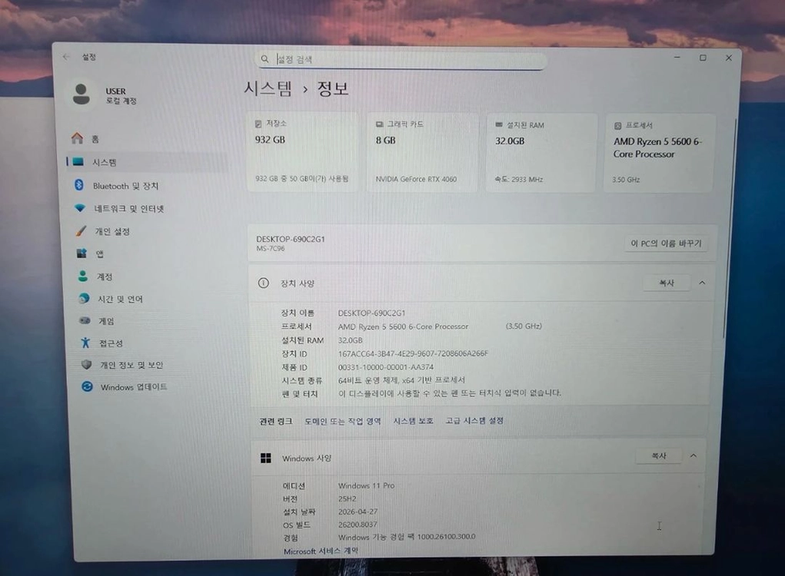Viewport: 785px width, 576px height.
Task: Select the 시스템 monitor icon
Action: (x=78, y=161)
